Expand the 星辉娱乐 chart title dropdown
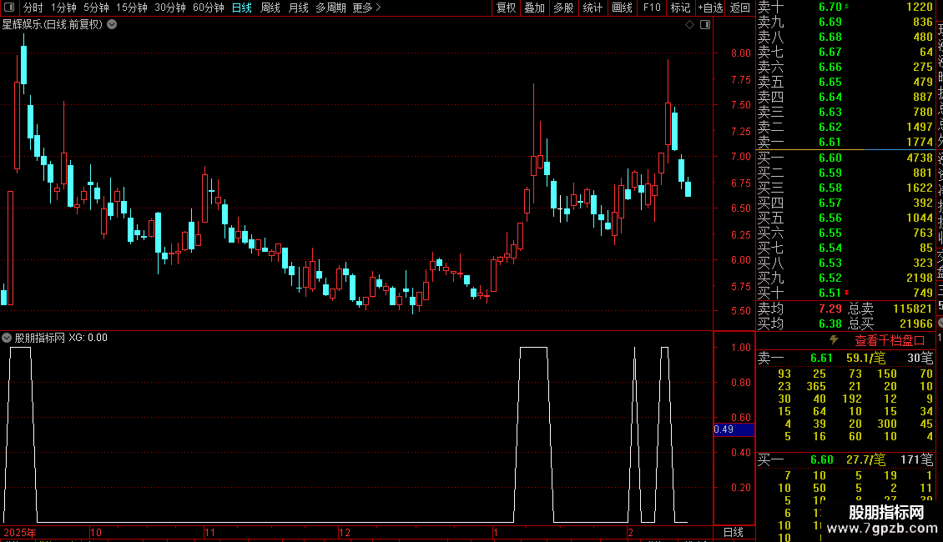The height and width of the screenshot is (542, 943). 112,25
